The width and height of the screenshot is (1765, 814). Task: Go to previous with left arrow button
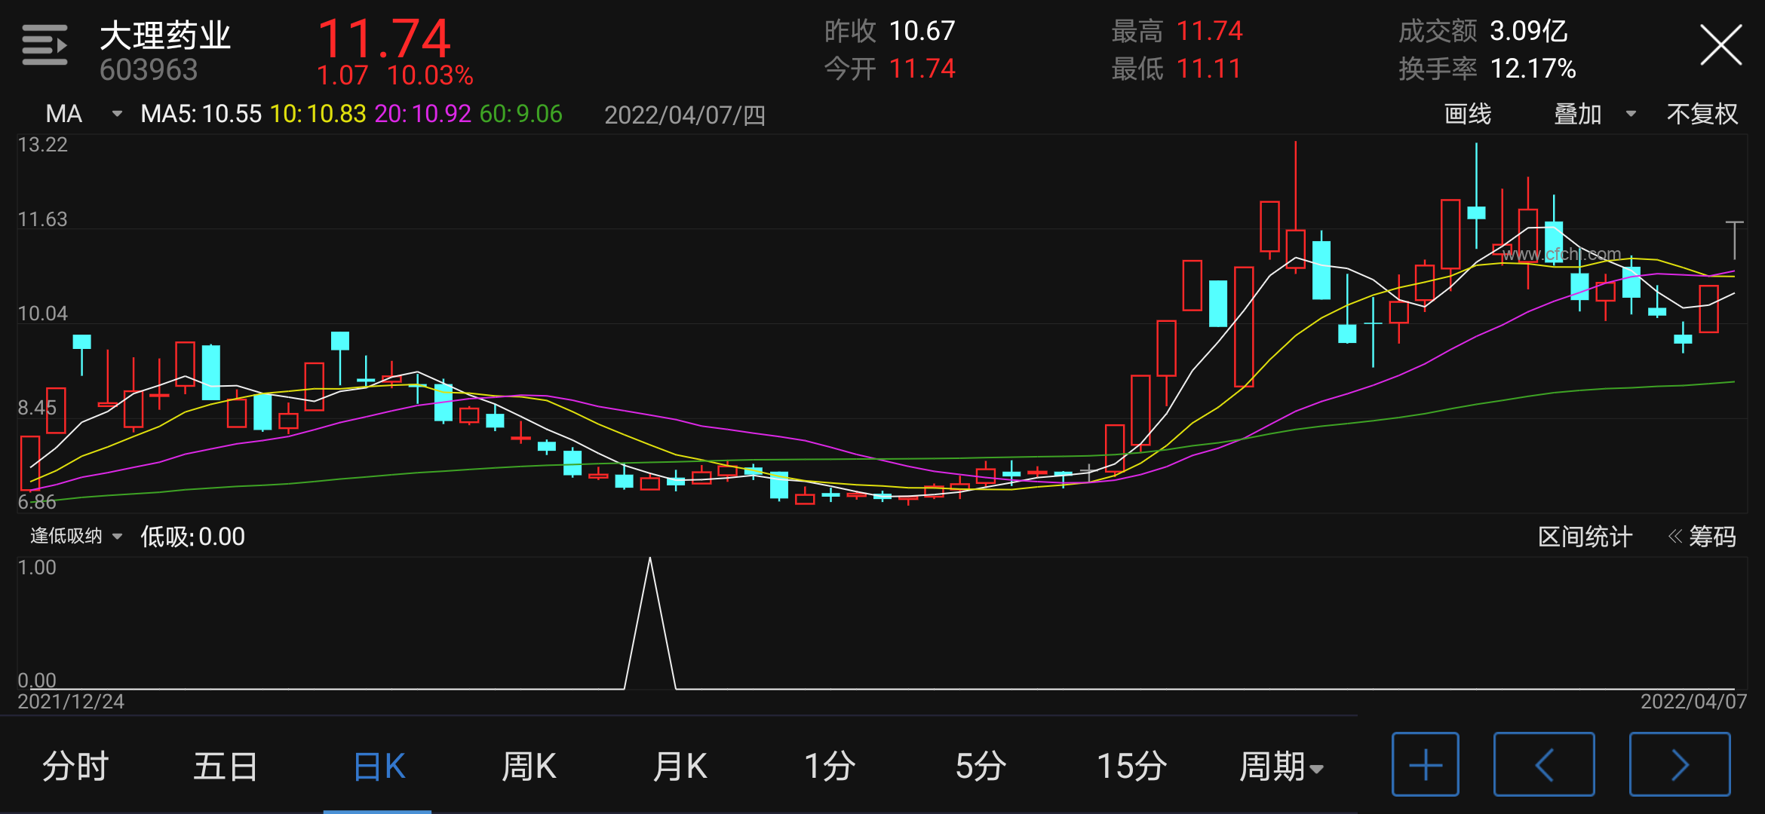(1543, 765)
